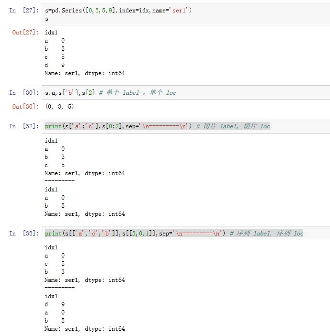
Task: Click the comment at end of cell 33
Action: (x=266, y=234)
